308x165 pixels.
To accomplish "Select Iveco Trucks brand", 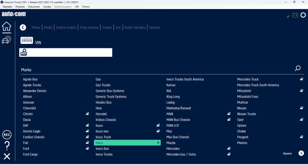I will point(104,154).
